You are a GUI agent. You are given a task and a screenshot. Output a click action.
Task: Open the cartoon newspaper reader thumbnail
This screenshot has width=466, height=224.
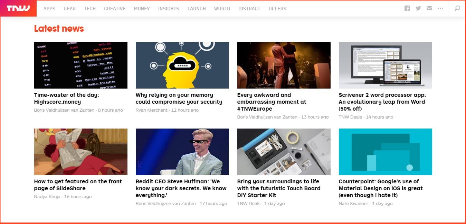point(81,152)
